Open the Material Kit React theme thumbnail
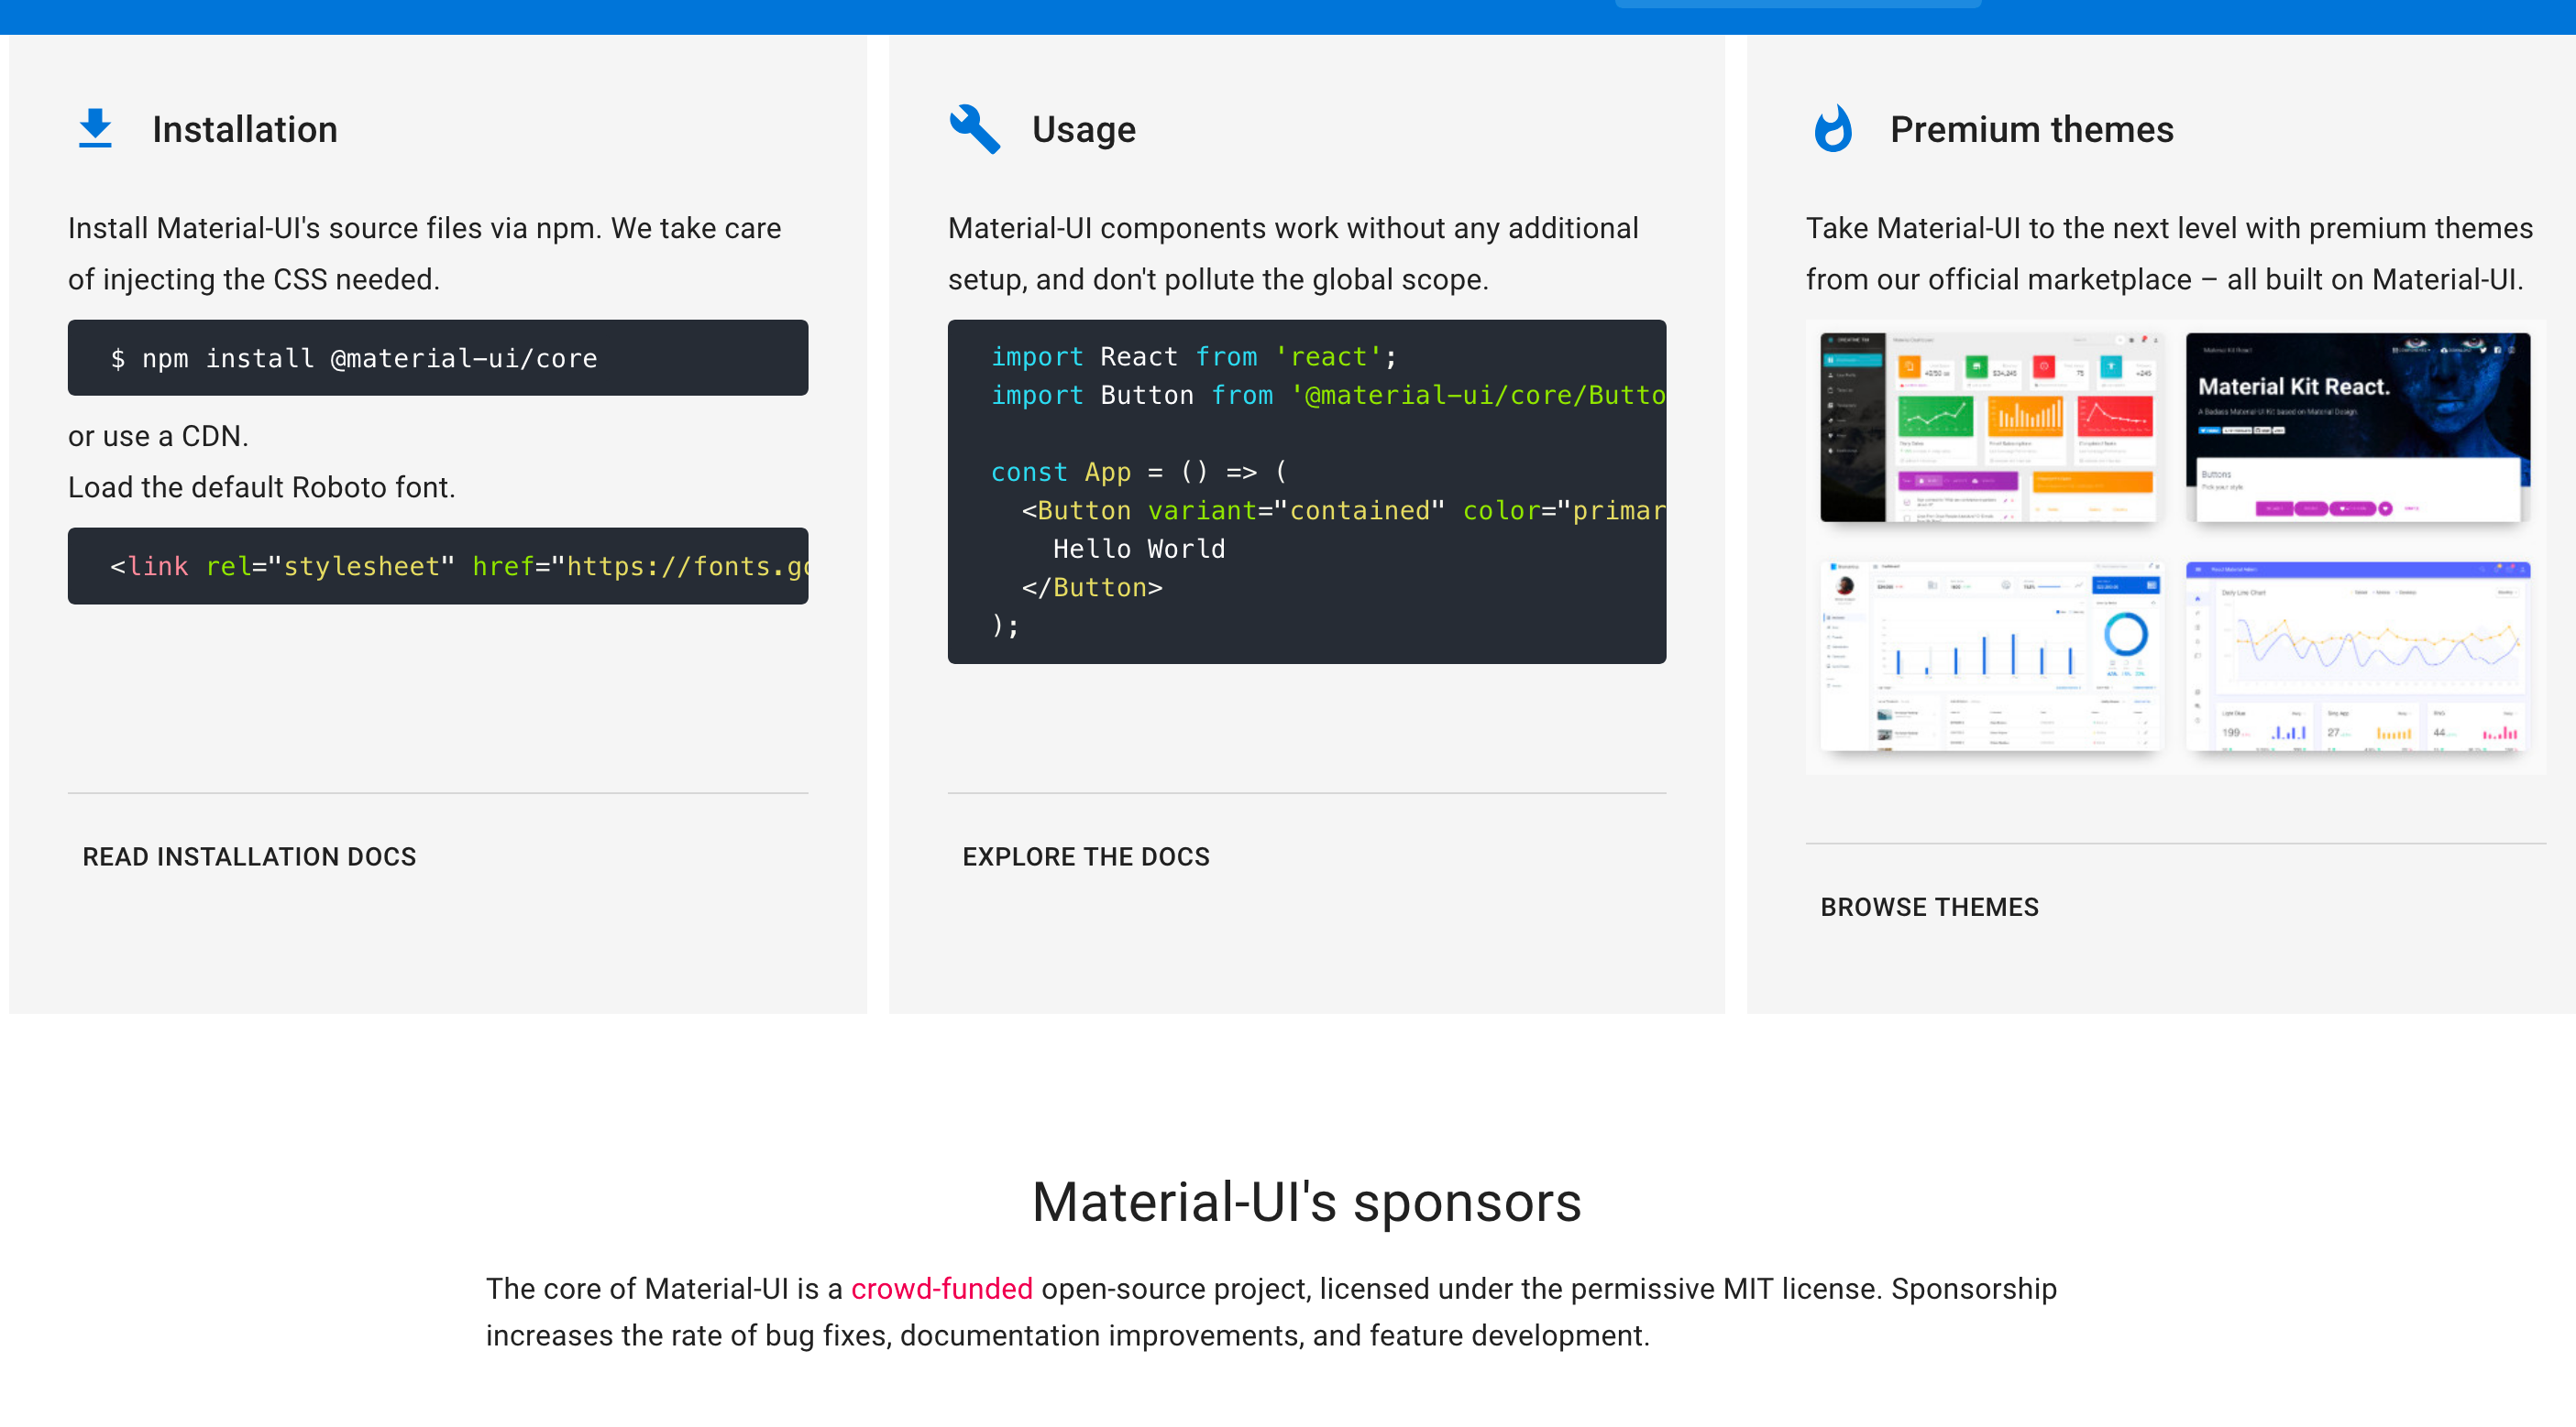This screenshot has width=2576, height=1427. point(2357,427)
